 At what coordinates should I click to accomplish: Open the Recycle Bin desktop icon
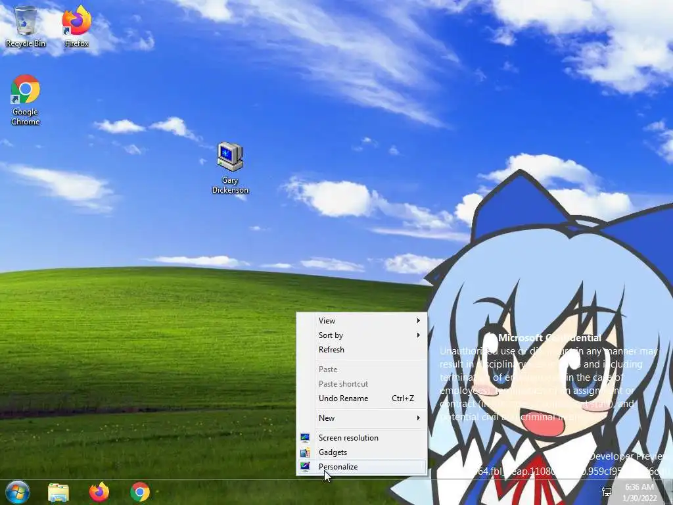pos(26,26)
